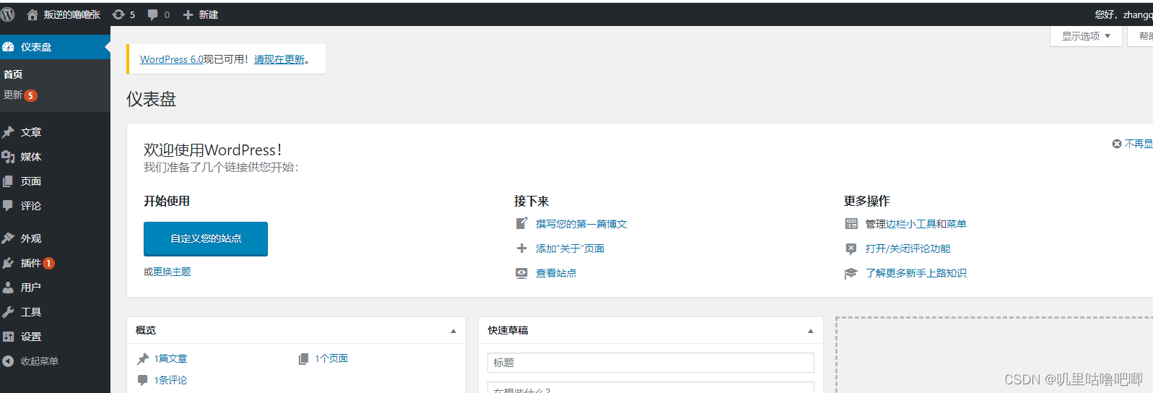Click the 撰写您的第一篇博文 link
Viewport: 1153px width, 393px height.
pyautogui.click(x=581, y=224)
